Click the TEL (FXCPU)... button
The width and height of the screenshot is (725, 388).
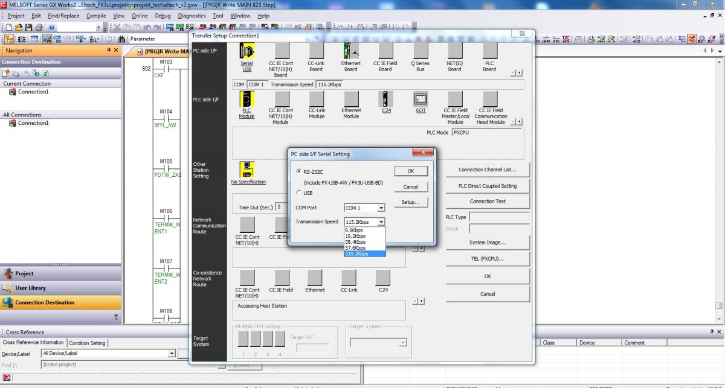(x=488, y=259)
